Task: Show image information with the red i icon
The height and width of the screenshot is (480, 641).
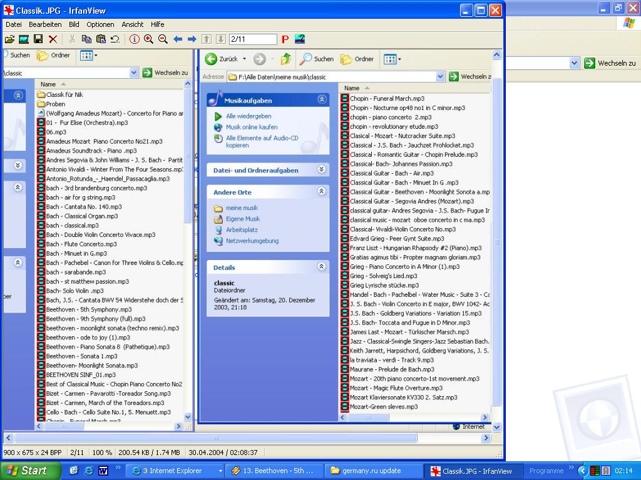Action: point(135,39)
